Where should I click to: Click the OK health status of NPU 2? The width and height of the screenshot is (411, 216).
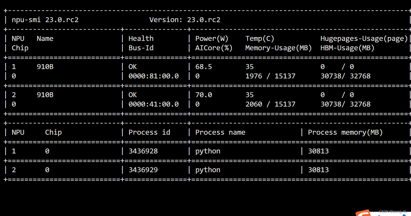point(133,95)
